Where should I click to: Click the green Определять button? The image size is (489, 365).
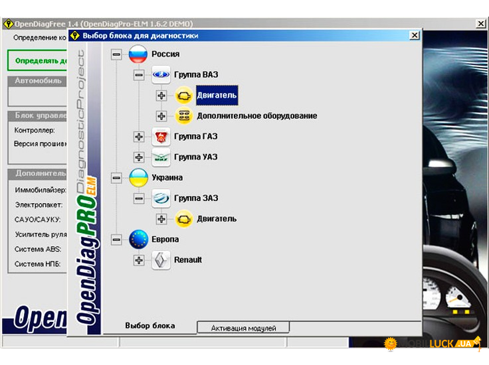point(37,59)
